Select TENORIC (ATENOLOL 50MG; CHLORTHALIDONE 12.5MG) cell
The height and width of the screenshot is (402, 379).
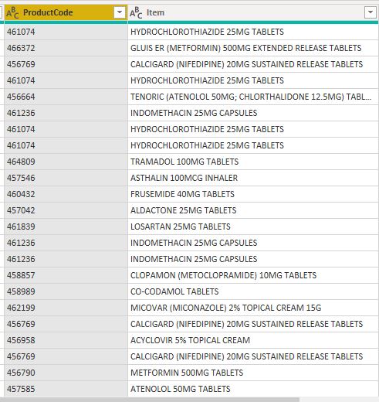coord(253,97)
